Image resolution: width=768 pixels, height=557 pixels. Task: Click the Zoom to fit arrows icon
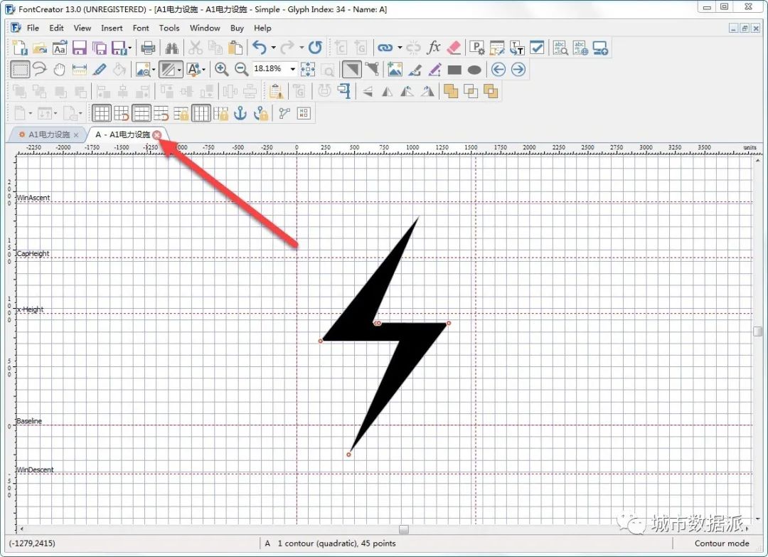(x=308, y=70)
